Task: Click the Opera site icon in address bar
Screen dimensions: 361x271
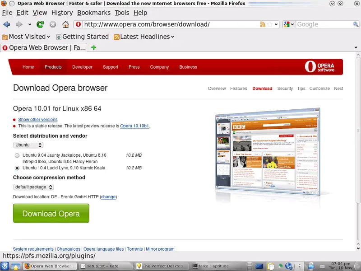Action: click(78, 24)
